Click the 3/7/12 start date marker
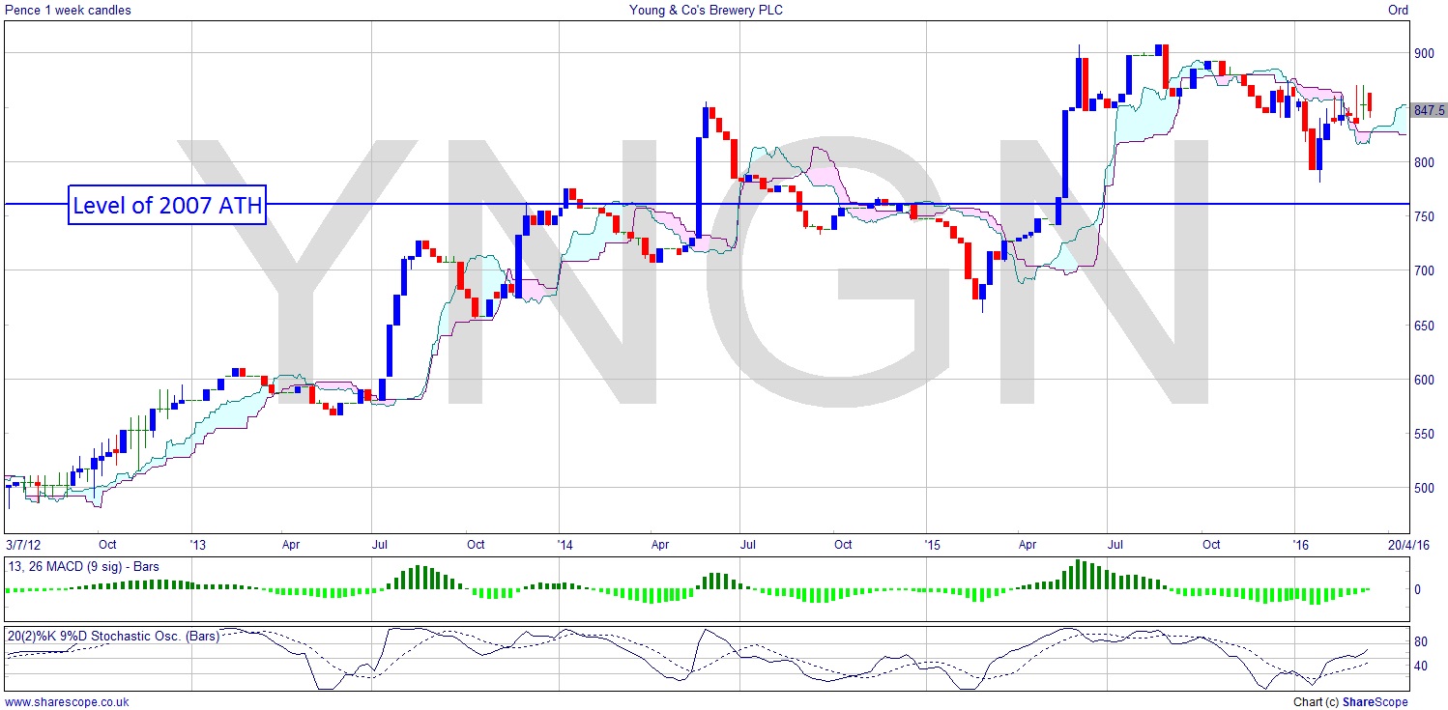Screen dimensions: 1448x710 click(22, 545)
